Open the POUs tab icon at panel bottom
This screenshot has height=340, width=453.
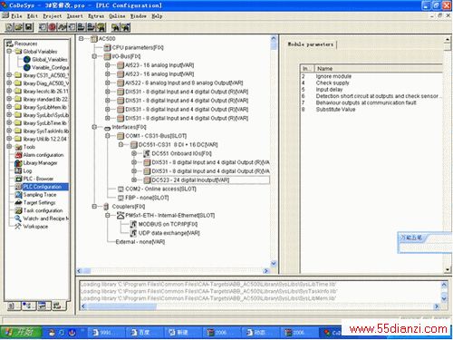pos(11,306)
